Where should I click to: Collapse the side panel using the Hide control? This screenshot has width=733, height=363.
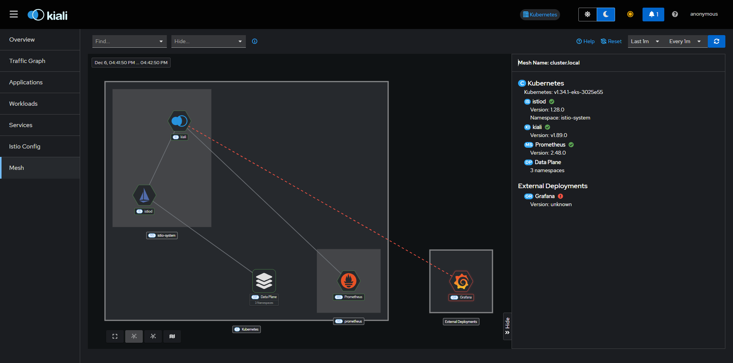click(507, 326)
